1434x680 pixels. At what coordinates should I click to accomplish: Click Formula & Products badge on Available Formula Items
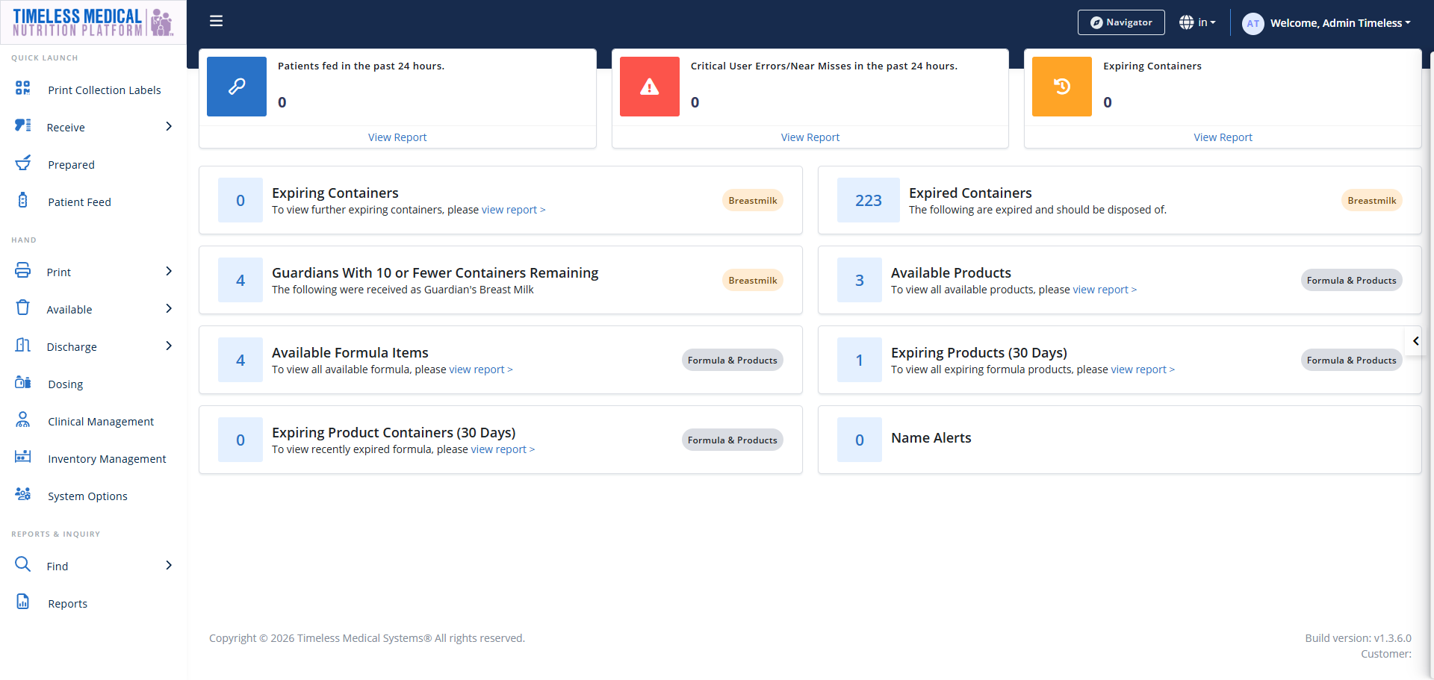tap(733, 361)
